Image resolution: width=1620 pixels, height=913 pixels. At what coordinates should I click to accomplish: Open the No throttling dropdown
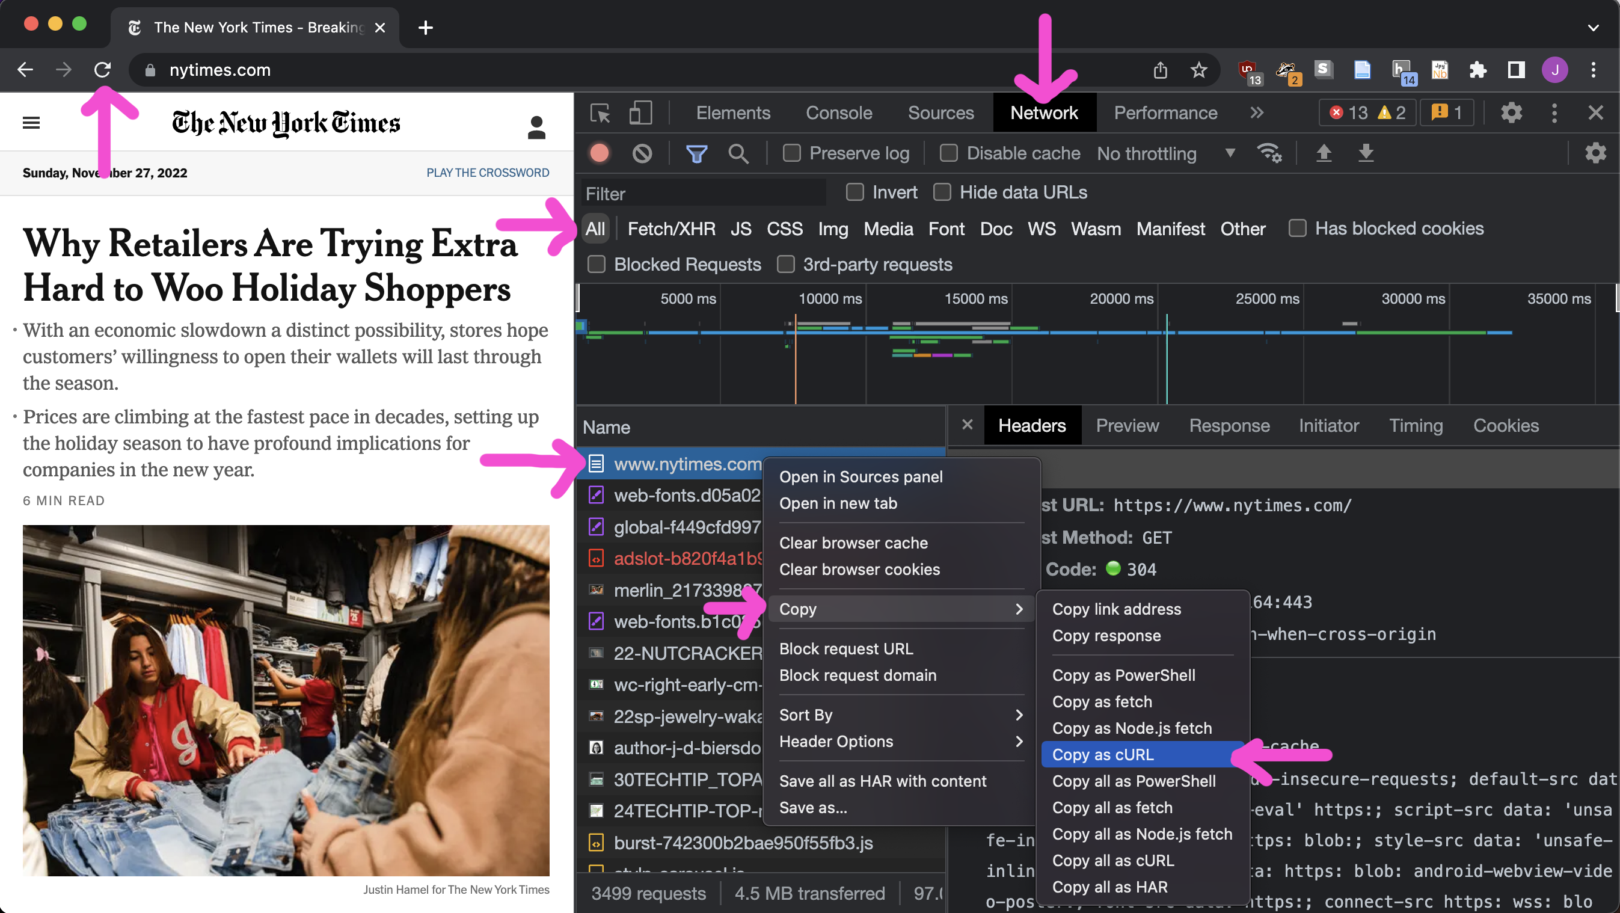(1165, 153)
